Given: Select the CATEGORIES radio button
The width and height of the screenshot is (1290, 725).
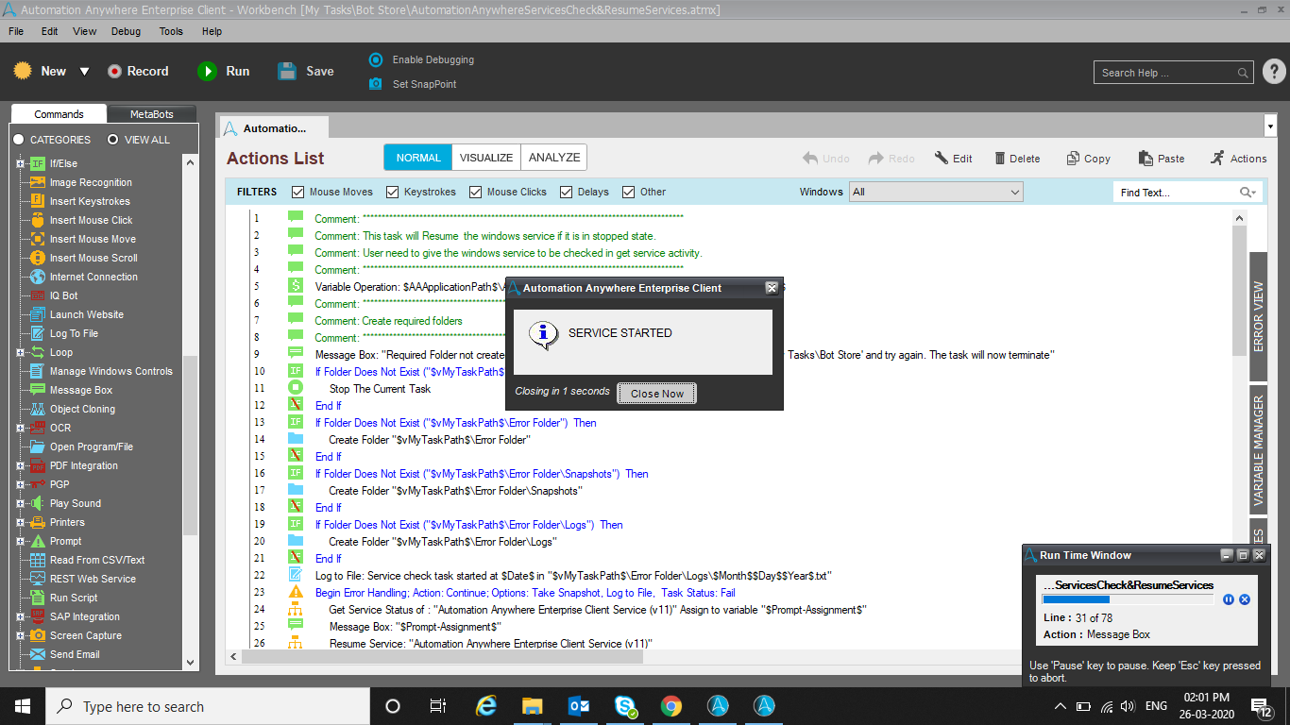Looking at the screenshot, I should 19,140.
